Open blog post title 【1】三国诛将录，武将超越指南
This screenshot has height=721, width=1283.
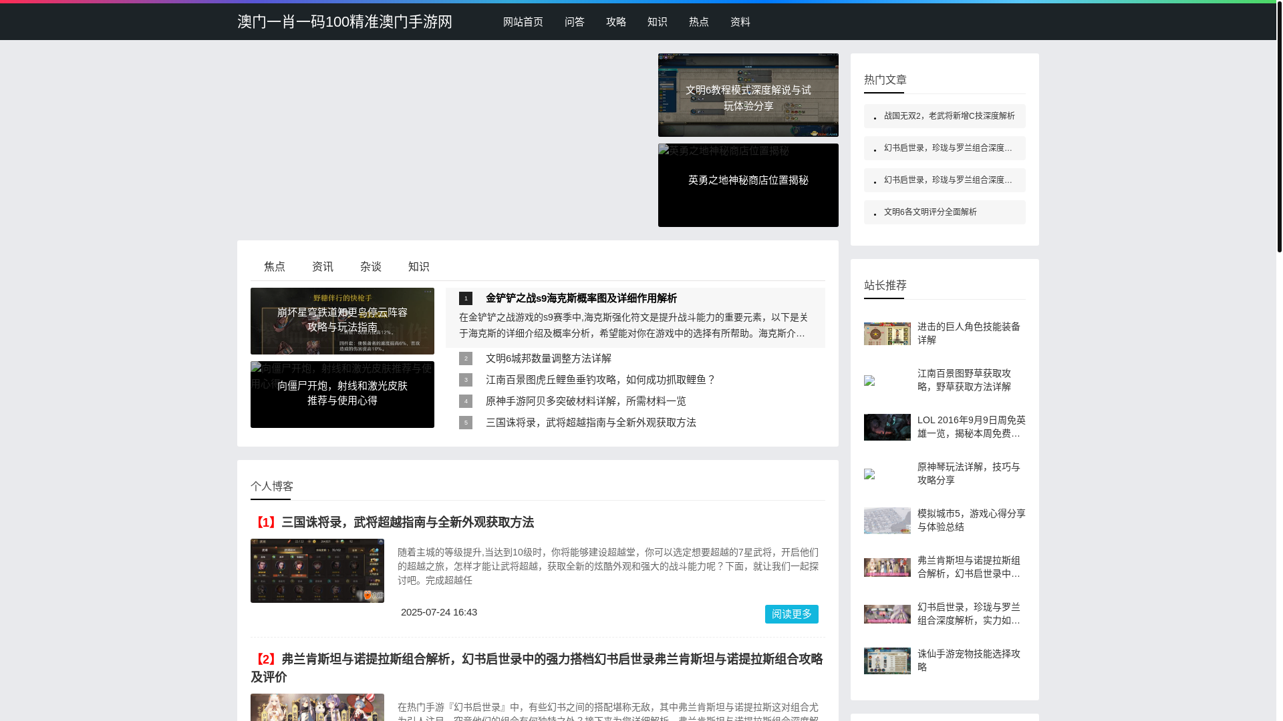392,522
